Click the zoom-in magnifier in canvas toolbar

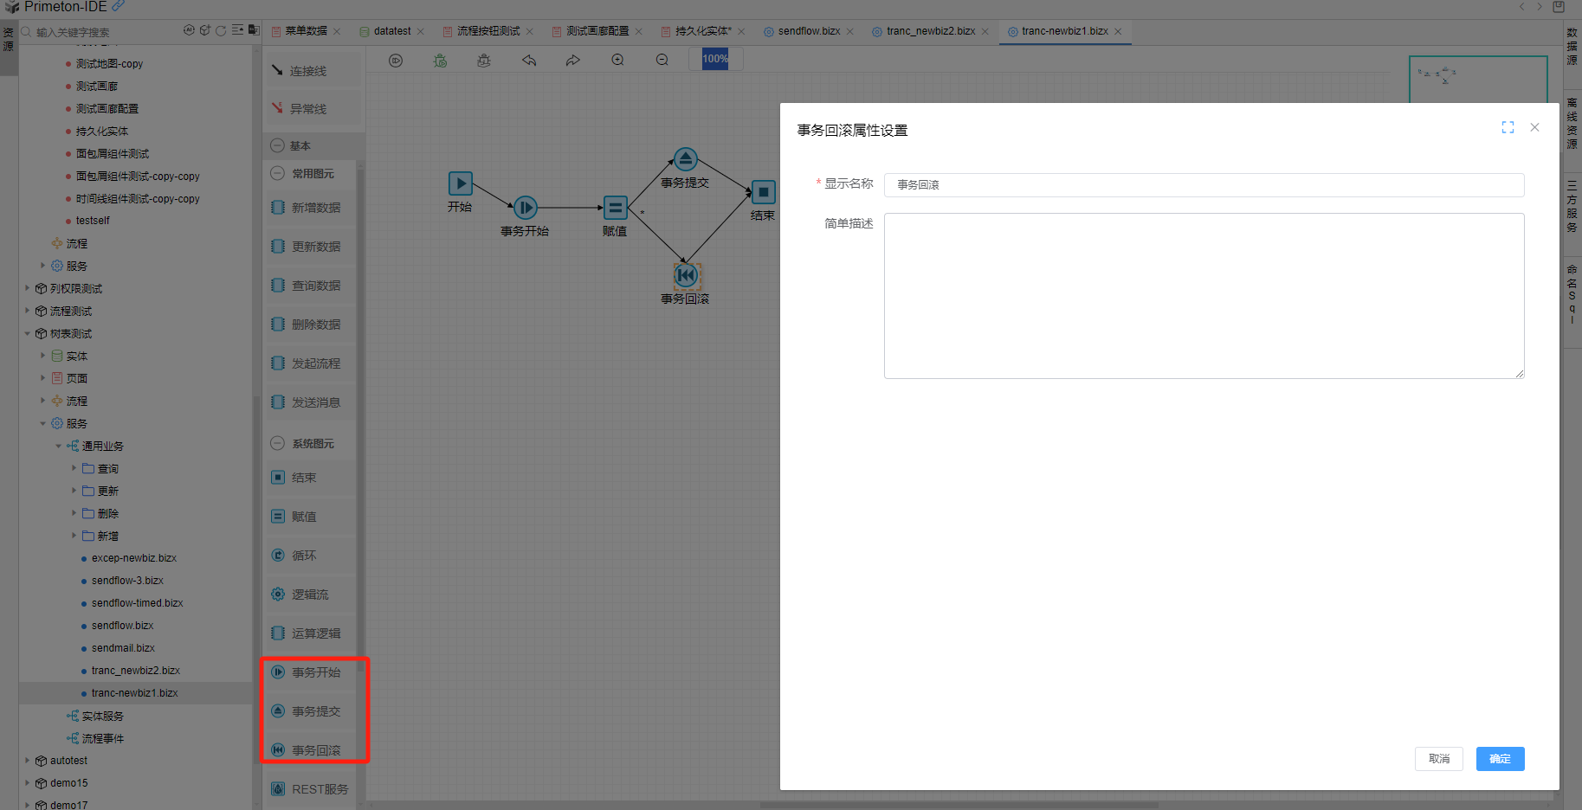pyautogui.click(x=617, y=61)
